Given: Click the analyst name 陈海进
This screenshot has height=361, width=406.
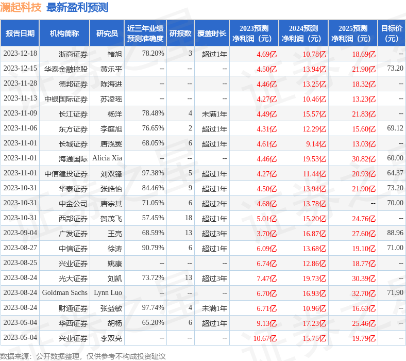Looking at the screenshot, I should (x=111, y=84).
